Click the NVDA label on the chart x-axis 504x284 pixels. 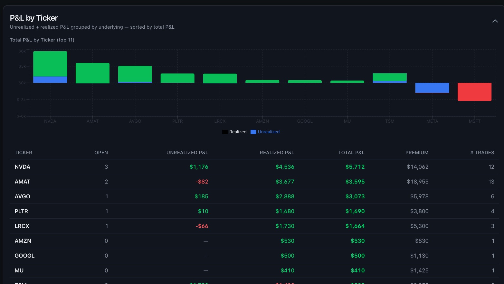[x=50, y=121]
